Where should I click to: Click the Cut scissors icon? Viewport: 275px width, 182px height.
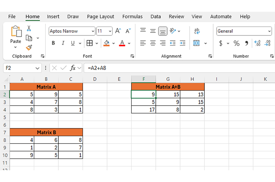(29, 28)
